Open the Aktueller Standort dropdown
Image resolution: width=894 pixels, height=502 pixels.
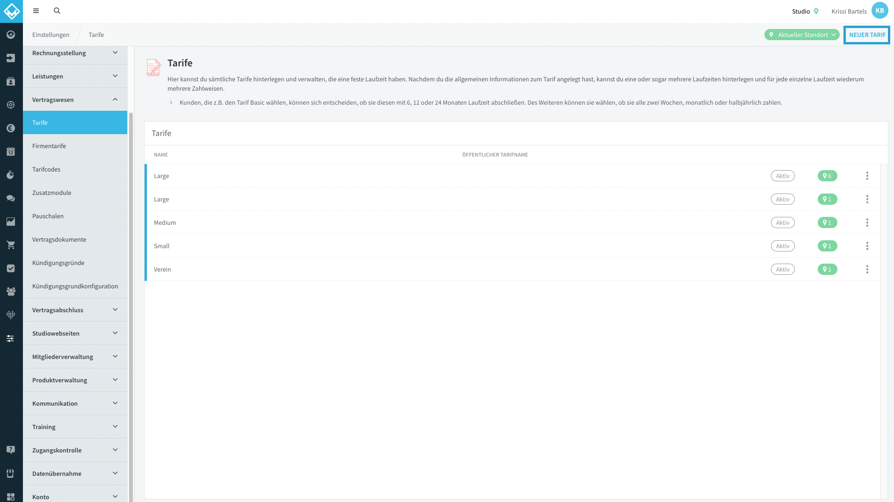tap(802, 35)
